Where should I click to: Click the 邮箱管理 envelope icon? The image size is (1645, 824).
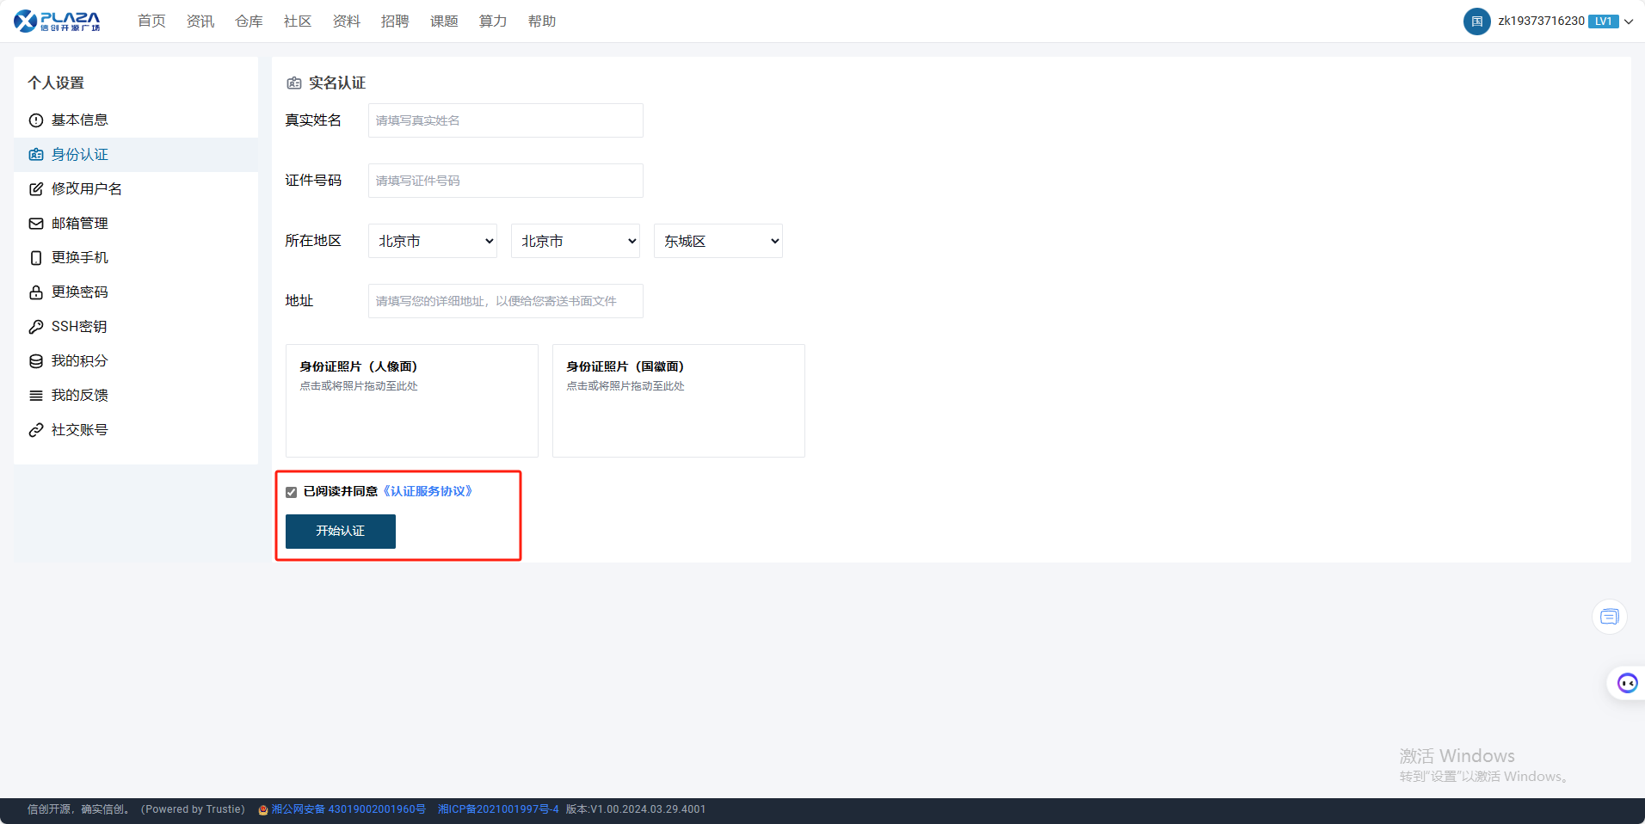coord(36,224)
